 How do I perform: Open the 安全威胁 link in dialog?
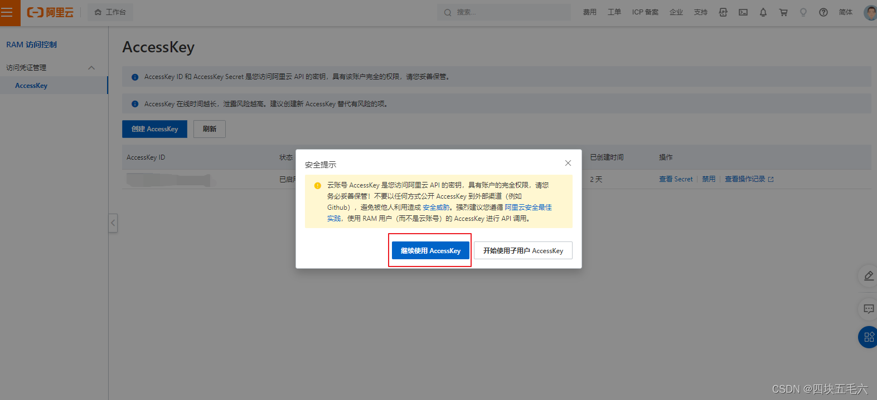coord(436,208)
